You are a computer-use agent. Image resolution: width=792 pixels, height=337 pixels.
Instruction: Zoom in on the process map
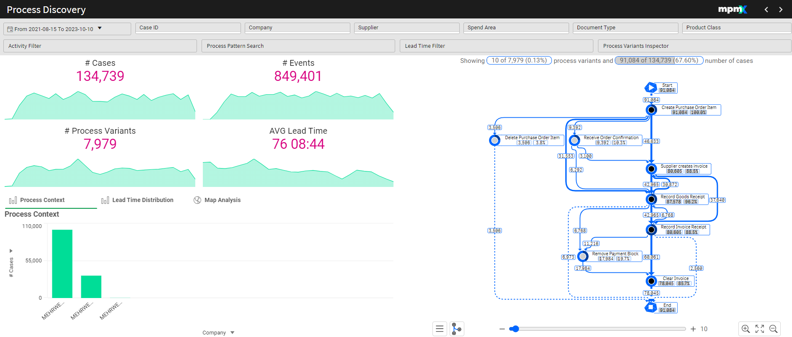coord(745,329)
